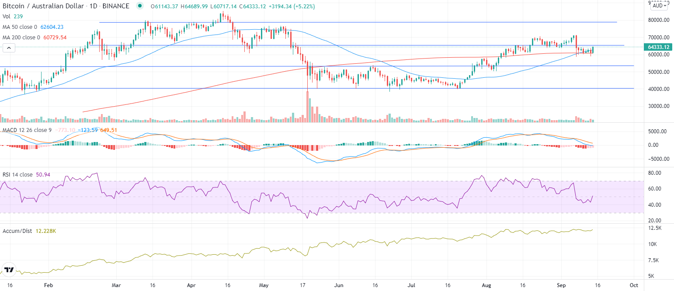The width and height of the screenshot is (674, 291).
Task: Click the green market status dot
Action: point(139,6)
